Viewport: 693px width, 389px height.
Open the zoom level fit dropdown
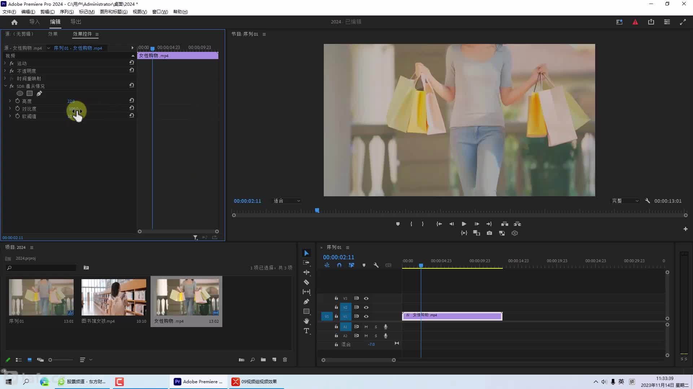click(x=287, y=201)
